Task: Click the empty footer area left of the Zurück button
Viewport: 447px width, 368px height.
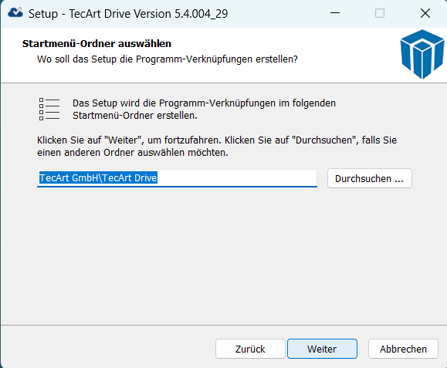Action: pos(108,349)
